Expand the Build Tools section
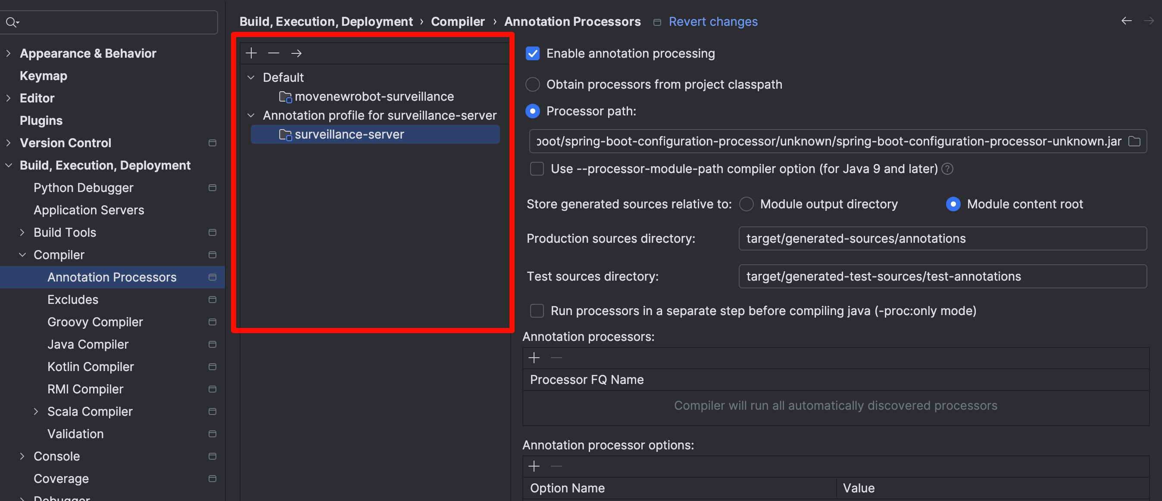Viewport: 1162px width, 501px height. tap(22, 232)
